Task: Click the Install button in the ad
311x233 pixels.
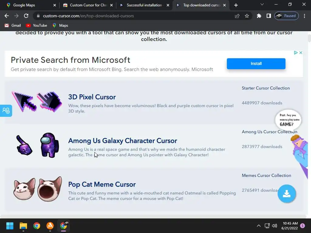Action: click(256, 64)
